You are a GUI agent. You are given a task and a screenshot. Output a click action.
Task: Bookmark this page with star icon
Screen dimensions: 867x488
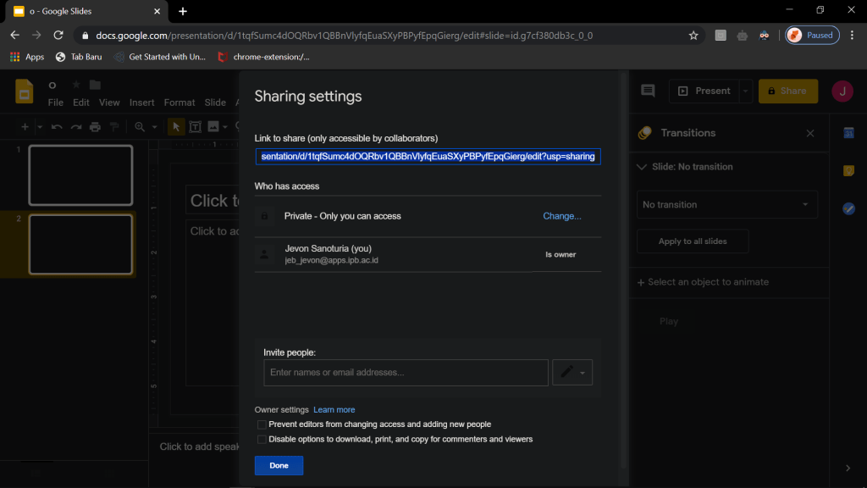(693, 36)
